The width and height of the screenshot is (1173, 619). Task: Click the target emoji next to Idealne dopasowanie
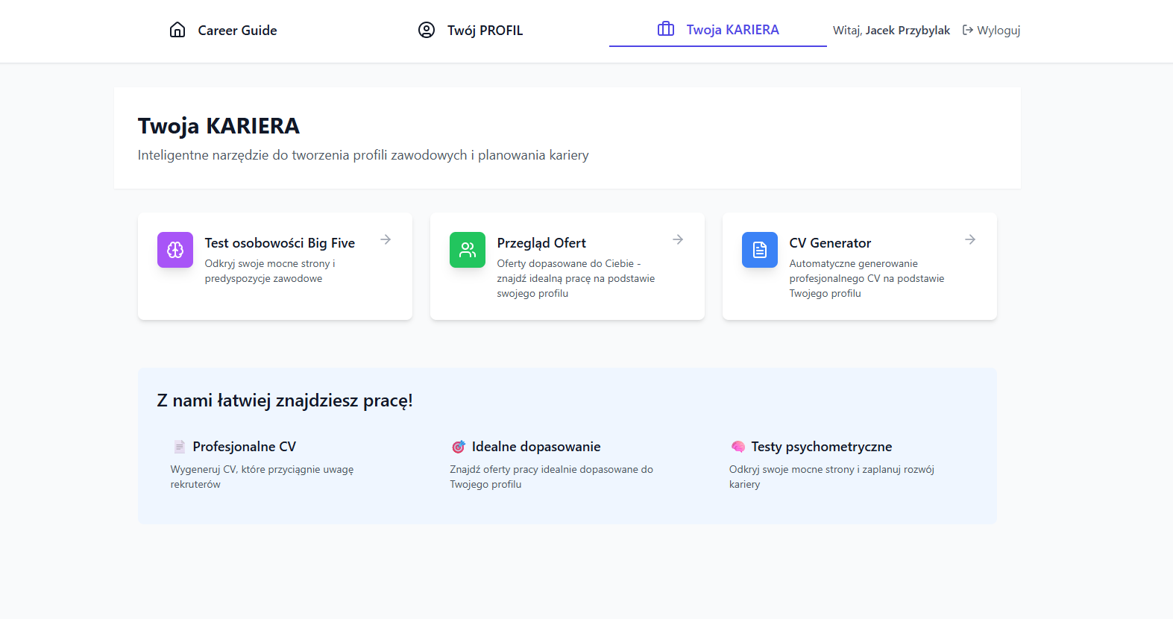pyautogui.click(x=459, y=447)
